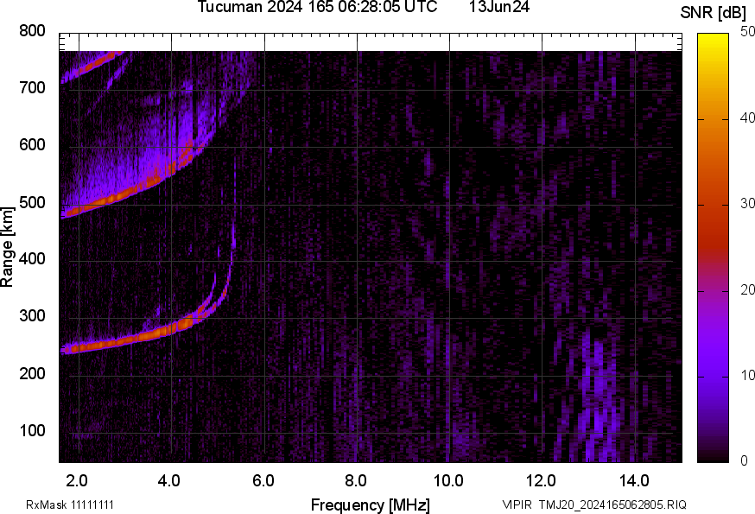Click the colorbar value '30'

(x=747, y=203)
